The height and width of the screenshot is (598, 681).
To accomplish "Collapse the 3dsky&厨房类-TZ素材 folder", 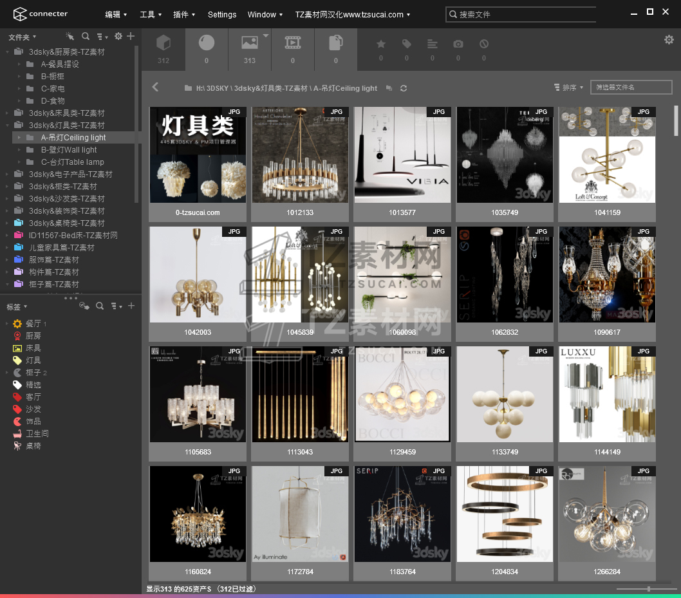I will click(7, 52).
